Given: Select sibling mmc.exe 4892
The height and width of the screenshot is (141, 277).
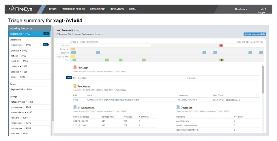Looking at the screenshot, I should (x=30, y=134).
